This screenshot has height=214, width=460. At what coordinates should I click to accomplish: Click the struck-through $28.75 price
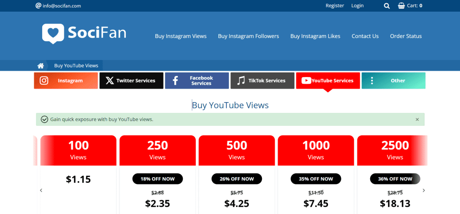point(395,193)
